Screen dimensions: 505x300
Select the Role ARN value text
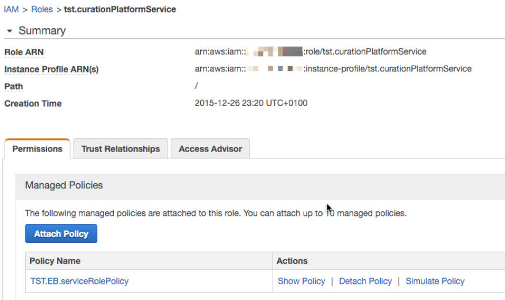(x=311, y=52)
